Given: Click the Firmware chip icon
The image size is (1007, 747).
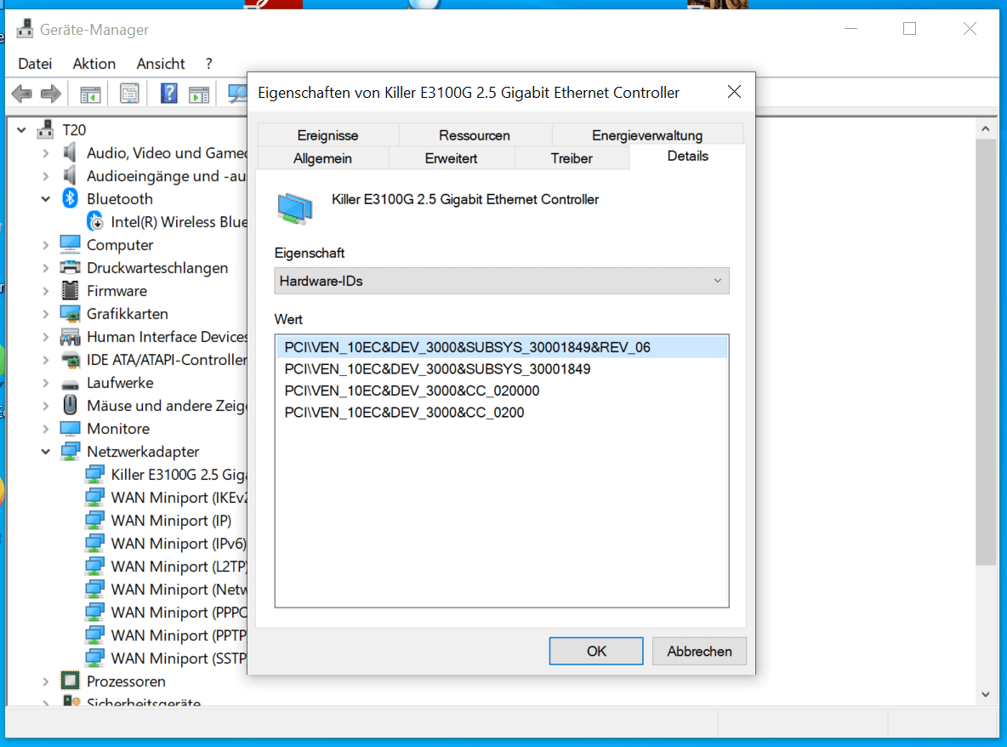Looking at the screenshot, I should pyautogui.click(x=70, y=290).
